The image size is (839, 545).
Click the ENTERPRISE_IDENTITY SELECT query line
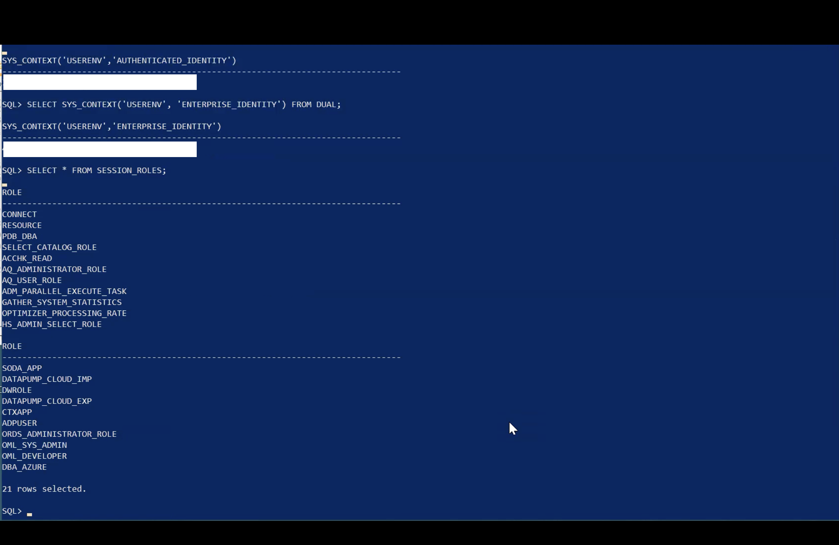183,105
